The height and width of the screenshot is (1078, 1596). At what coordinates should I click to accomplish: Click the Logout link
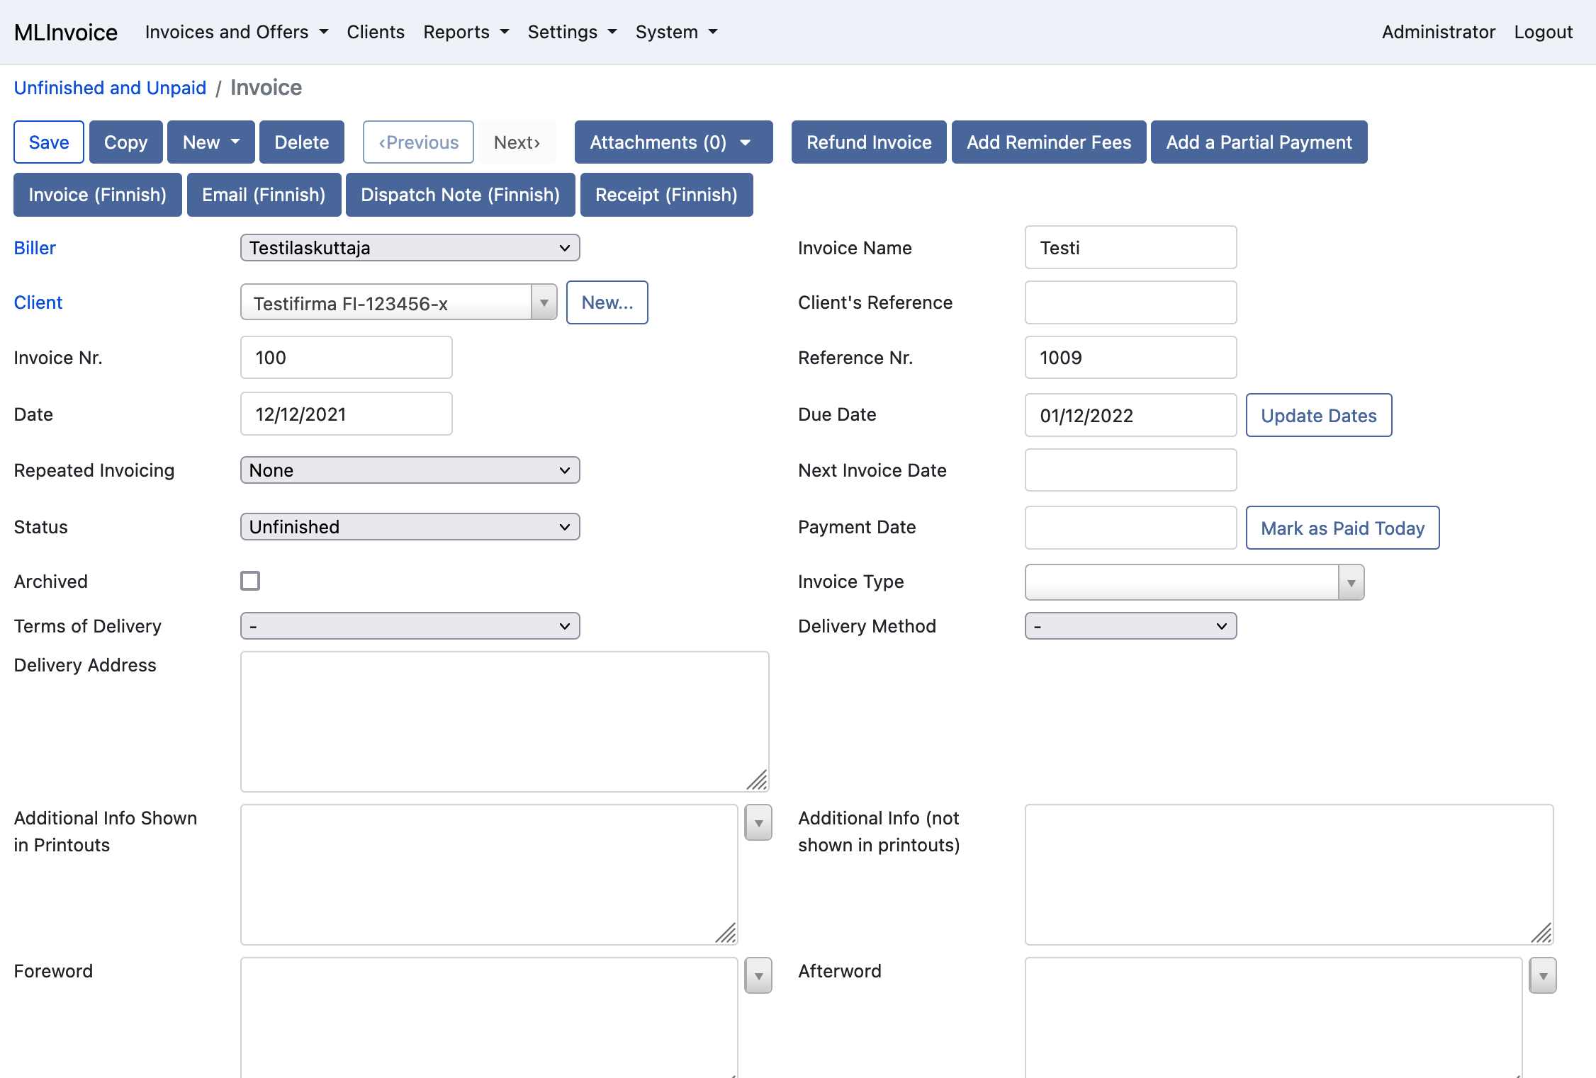pos(1544,32)
